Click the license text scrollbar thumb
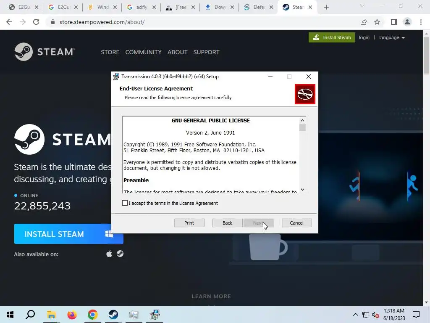This screenshot has width=430, height=323. tap(302, 127)
